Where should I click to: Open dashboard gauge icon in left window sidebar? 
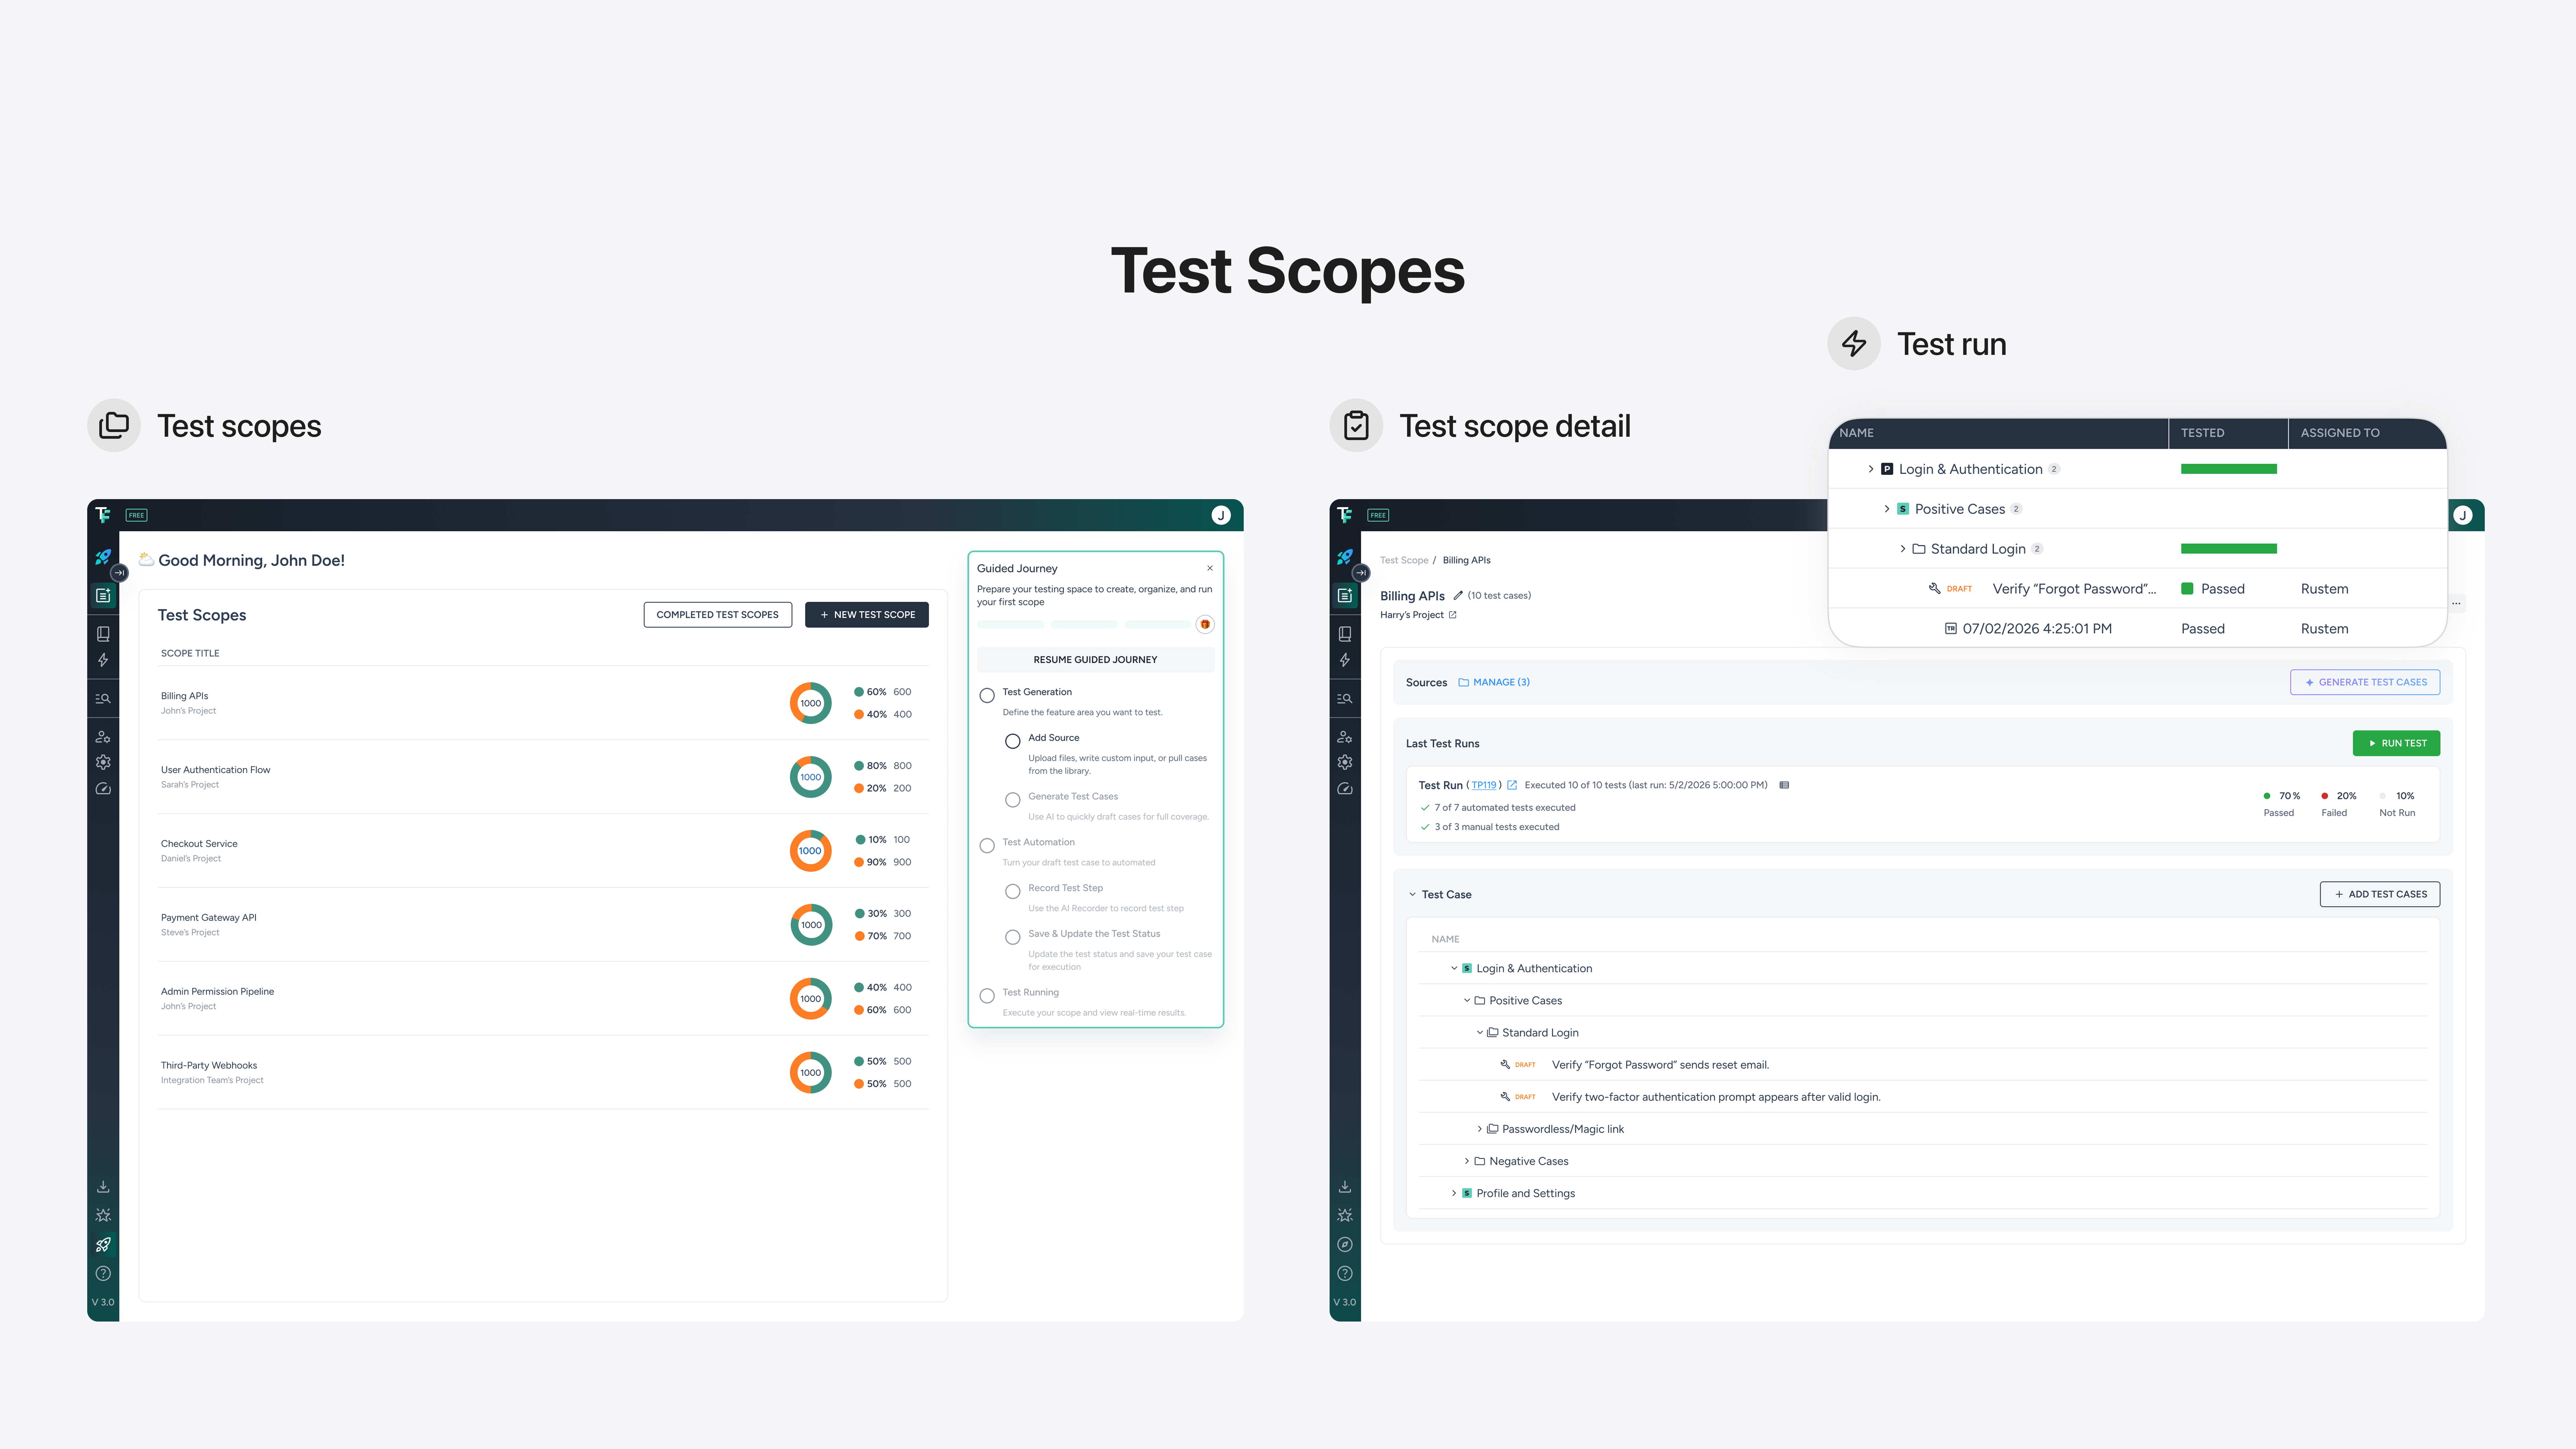103,789
